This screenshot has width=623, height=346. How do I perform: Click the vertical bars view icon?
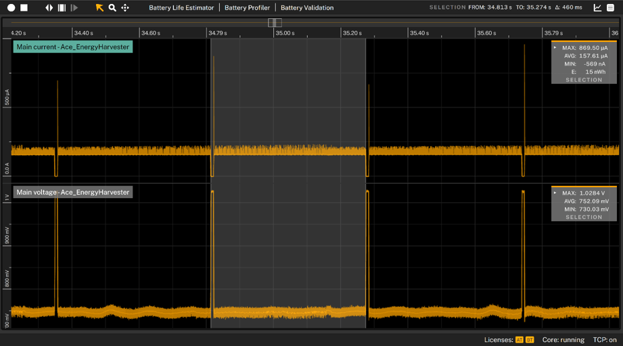pyautogui.click(x=62, y=7)
